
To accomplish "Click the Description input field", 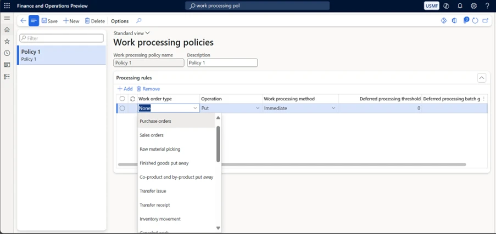I will point(222,63).
